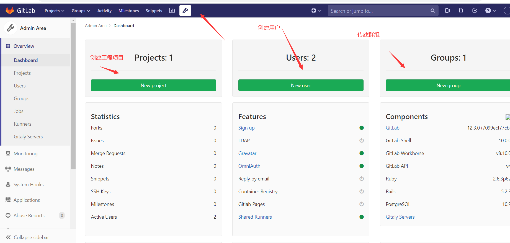The height and width of the screenshot is (243, 510).
Task: Click the Active Users statistics row
Action: tap(153, 217)
